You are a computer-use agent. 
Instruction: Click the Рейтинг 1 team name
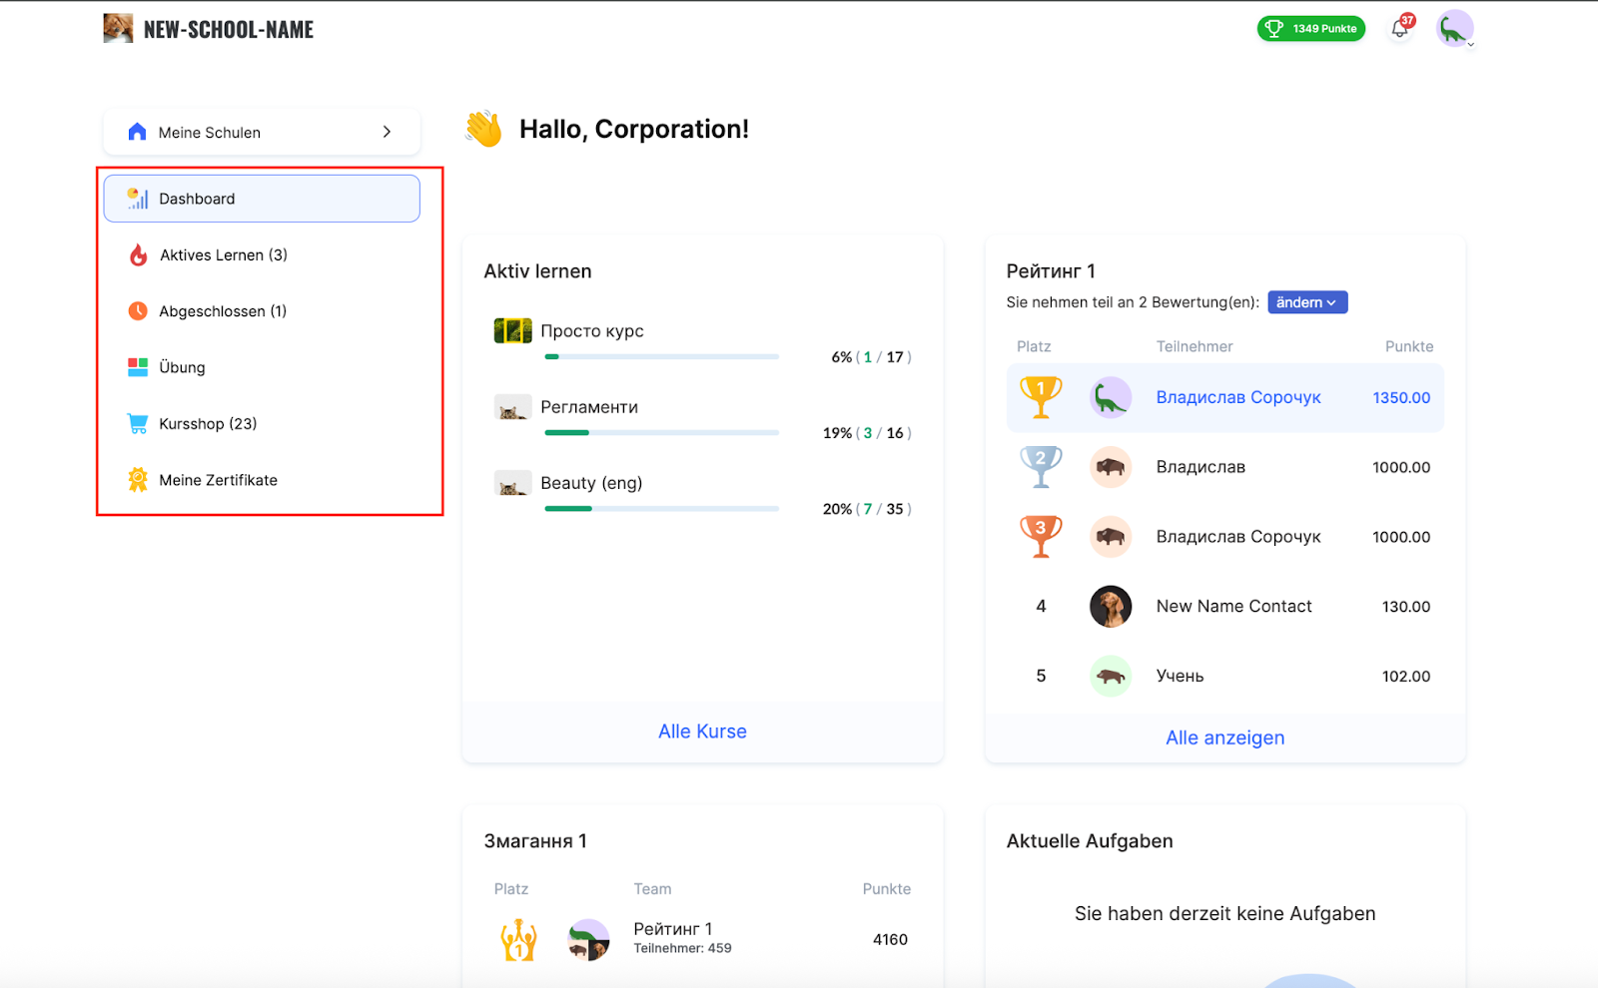pos(673,929)
